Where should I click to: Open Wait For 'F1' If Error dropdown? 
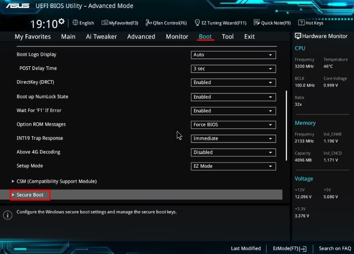pyautogui.click(x=233, y=111)
